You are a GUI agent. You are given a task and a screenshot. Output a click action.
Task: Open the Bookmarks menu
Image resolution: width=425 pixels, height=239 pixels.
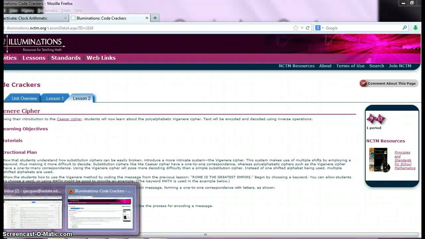pos(47,11)
